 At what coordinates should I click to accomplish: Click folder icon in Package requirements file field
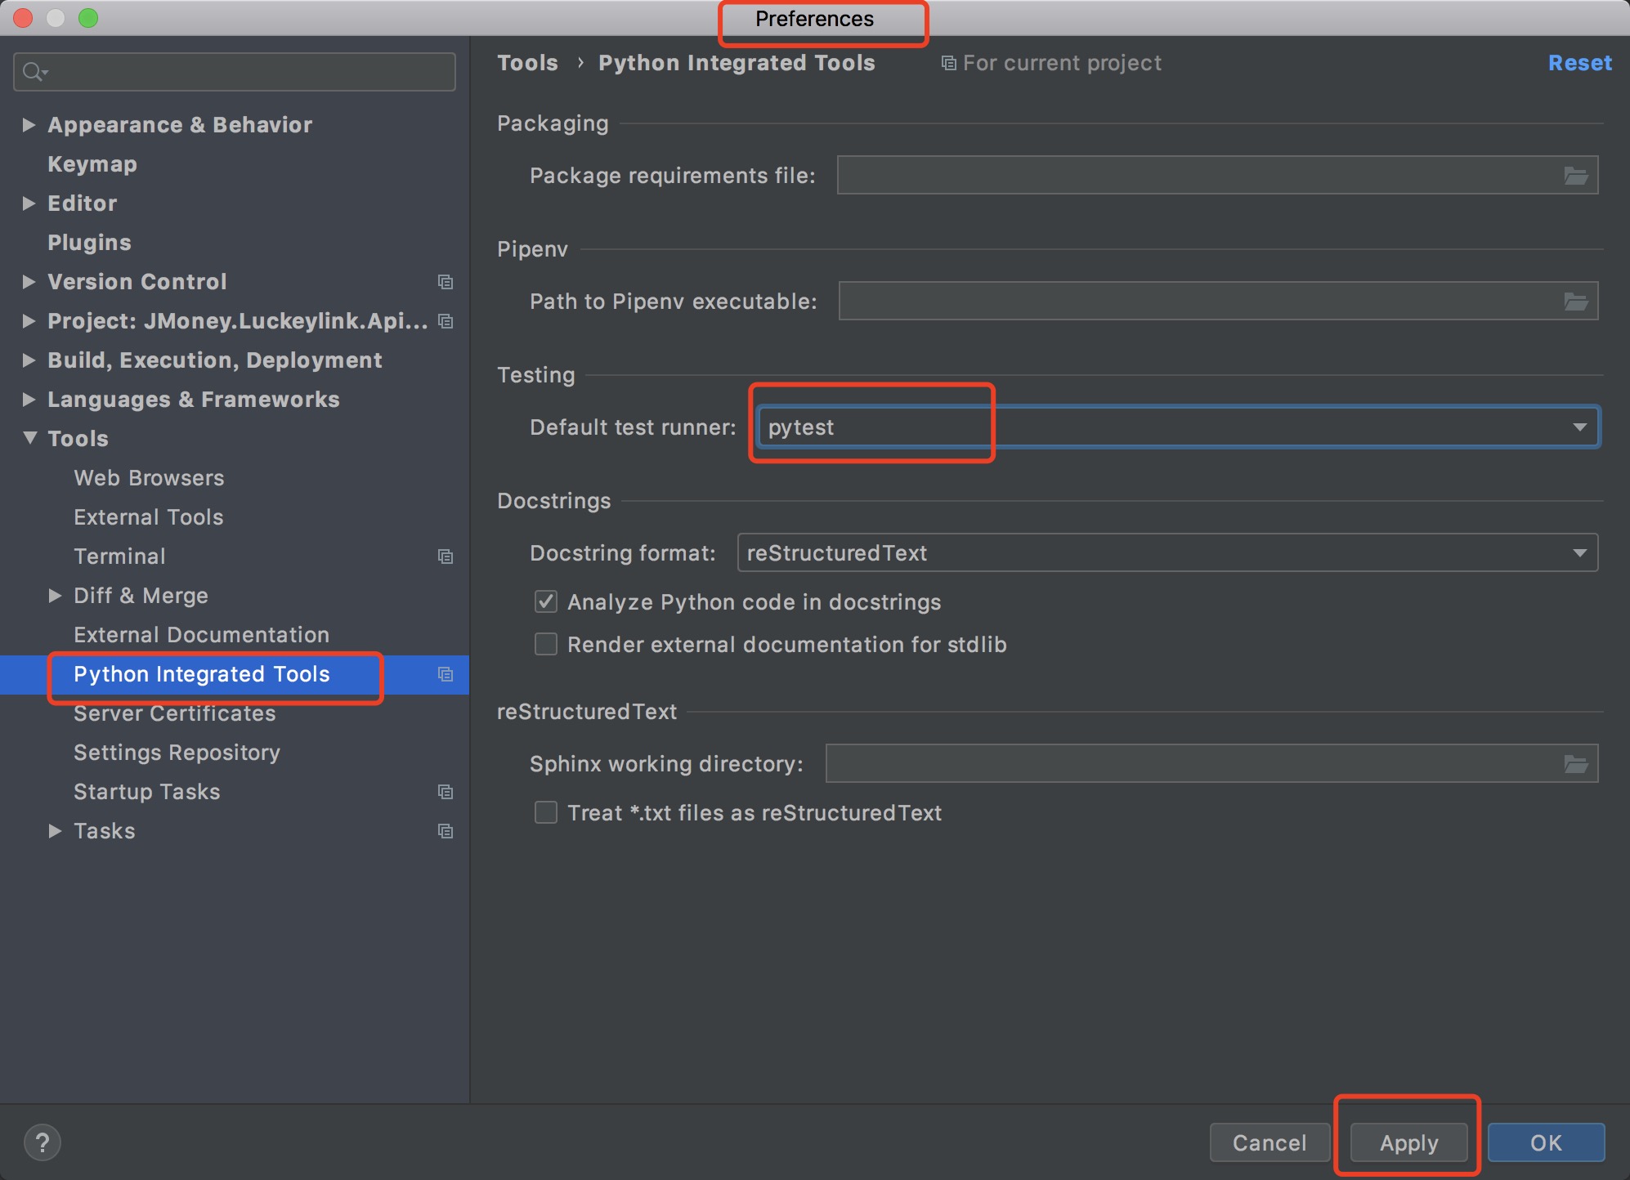[1575, 176]
